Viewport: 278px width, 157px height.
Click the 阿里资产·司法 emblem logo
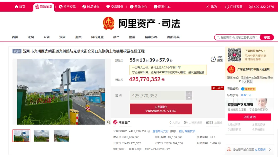click(109, 23)
